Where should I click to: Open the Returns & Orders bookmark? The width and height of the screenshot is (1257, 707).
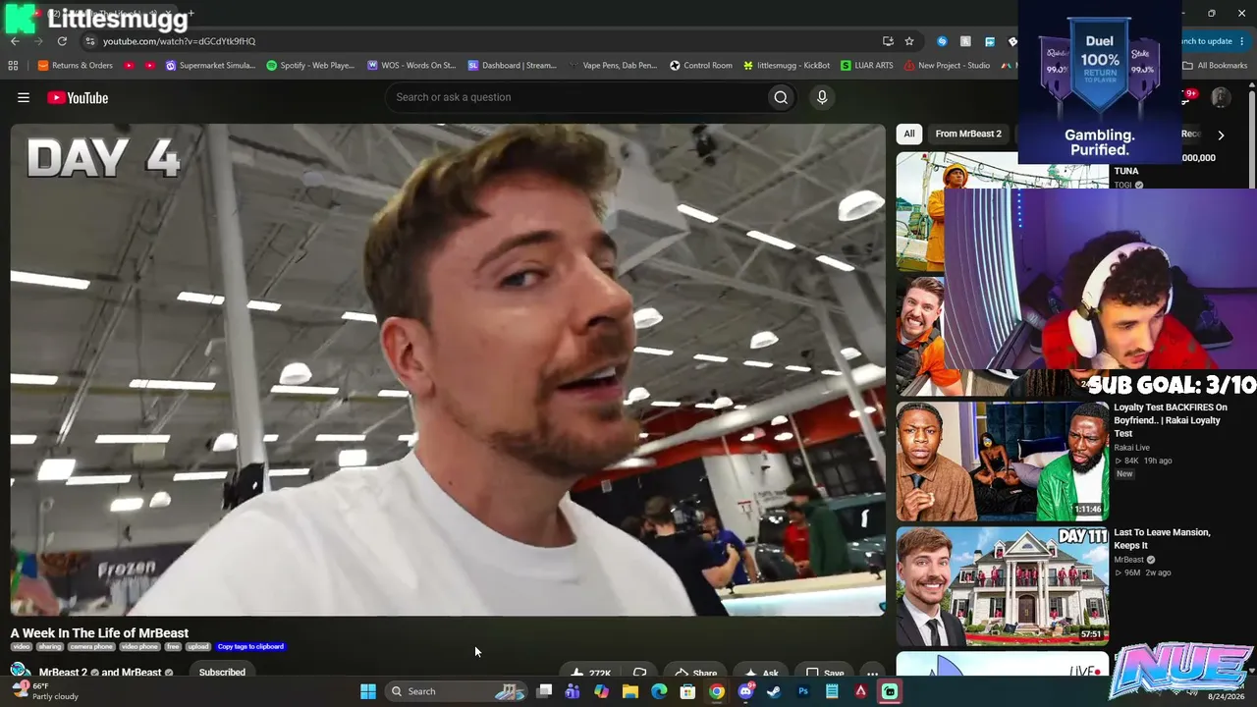point(75,66)
